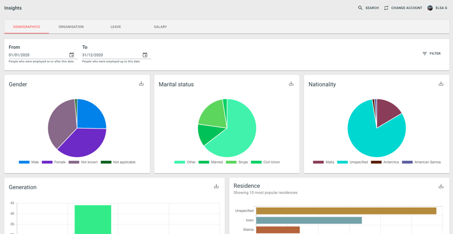Click the Gender card heading
This screenshot has height=234, width=453.
[18, 84]
